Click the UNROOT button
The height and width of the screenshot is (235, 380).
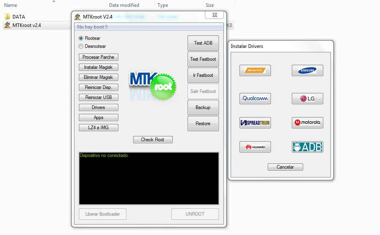[195, 214]
